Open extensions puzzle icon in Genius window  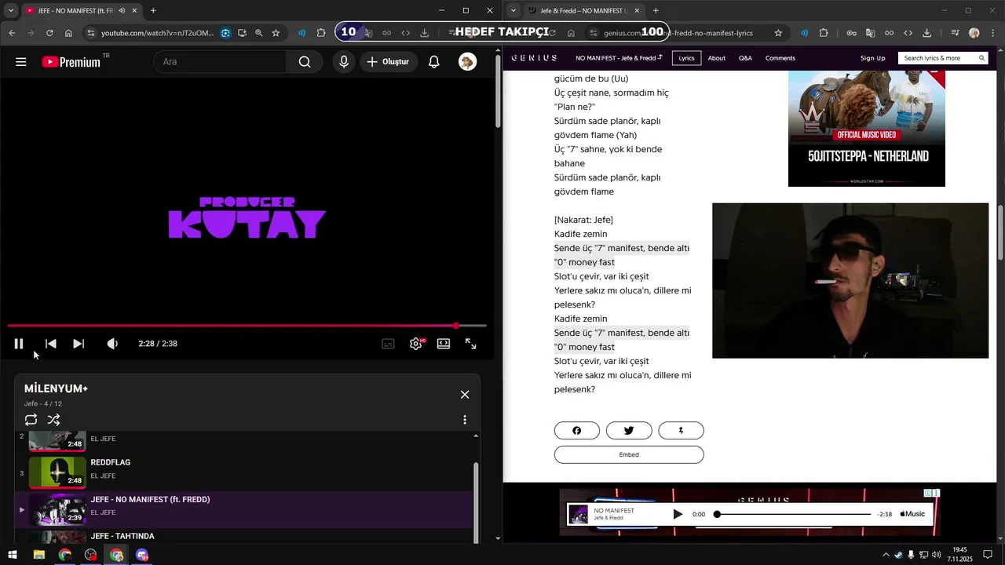click(x=824, y=33)
